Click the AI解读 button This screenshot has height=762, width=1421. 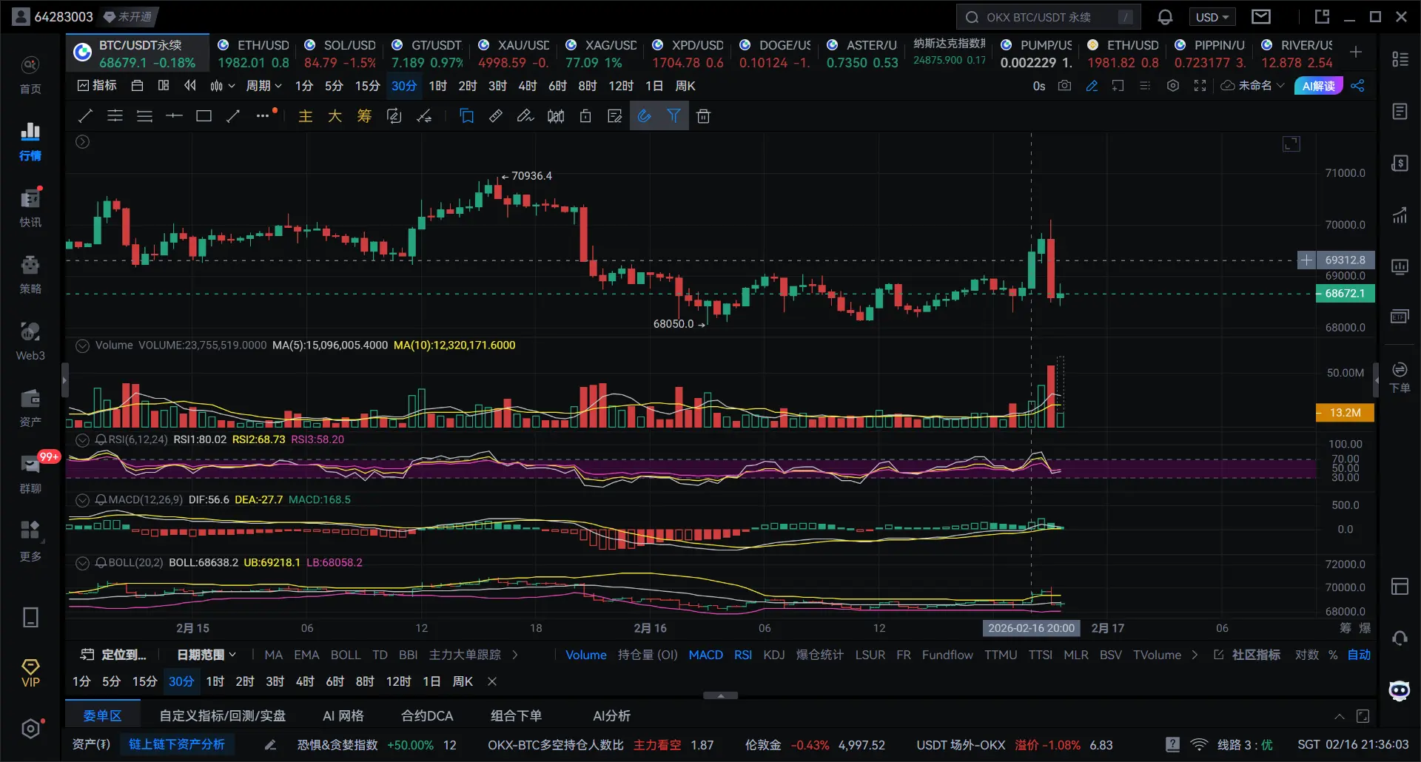(1318, 86)
